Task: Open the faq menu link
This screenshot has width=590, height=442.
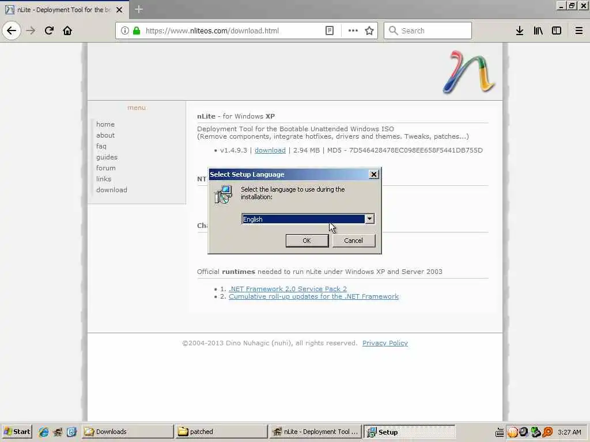Action: point(101,146)
